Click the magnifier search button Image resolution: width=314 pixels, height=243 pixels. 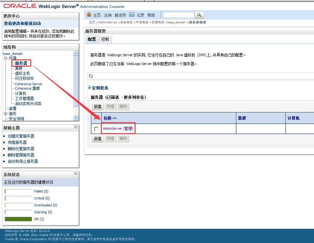coord(199,15)
